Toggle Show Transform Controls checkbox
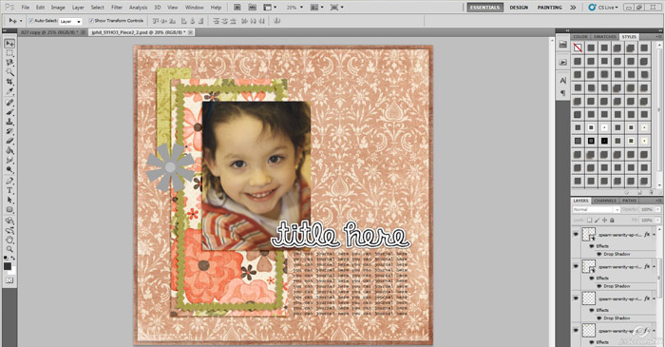 (x=91, y=20)
